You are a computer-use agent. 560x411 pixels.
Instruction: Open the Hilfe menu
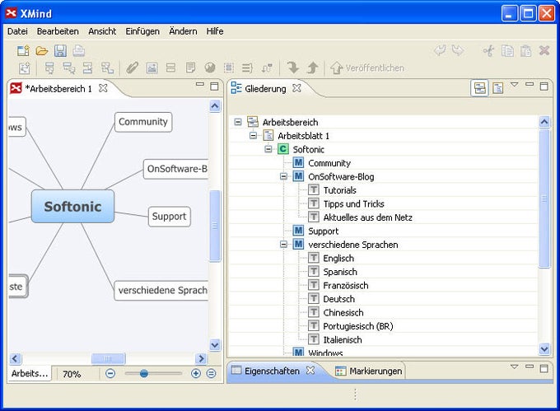click(x=215, y=31)
